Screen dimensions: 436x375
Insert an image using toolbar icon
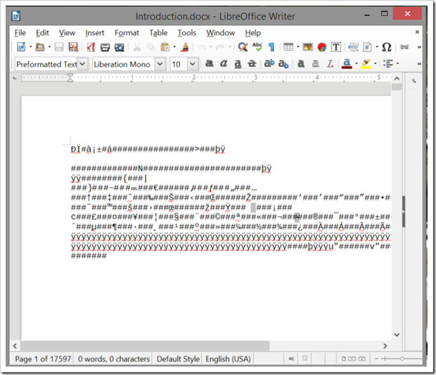point(307,48)
